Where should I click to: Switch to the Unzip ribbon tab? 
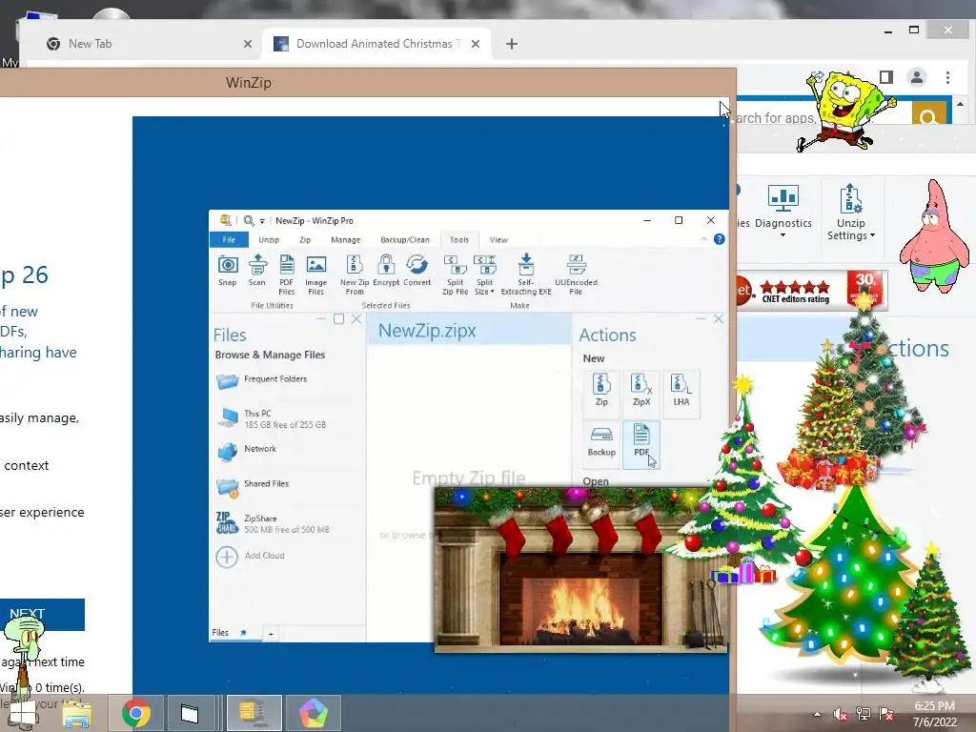tap(269, 239)
